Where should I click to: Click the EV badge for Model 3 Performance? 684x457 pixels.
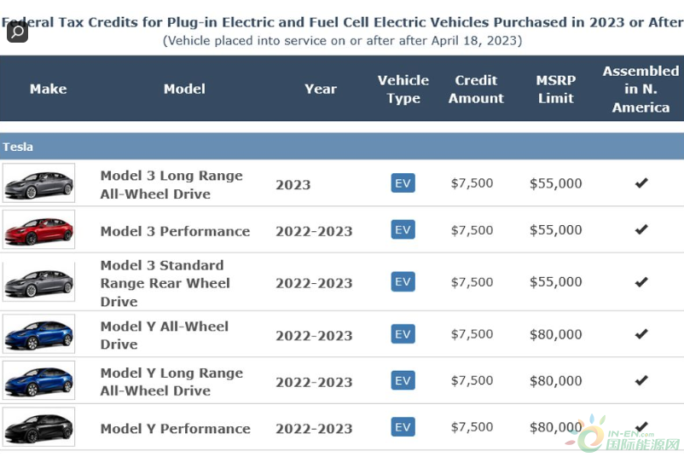pos(403,229)
